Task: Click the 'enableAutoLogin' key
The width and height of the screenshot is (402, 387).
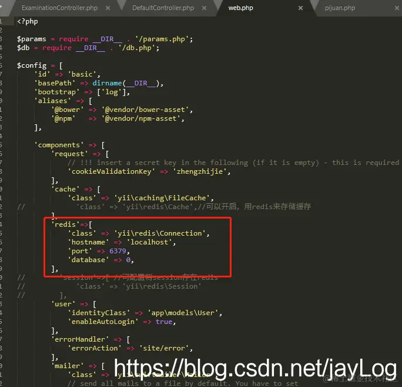Action: (103, 322)
